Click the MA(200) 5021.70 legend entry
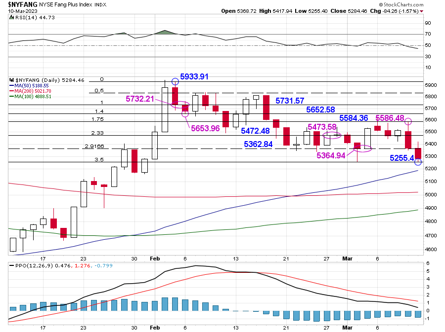The height and width of the screenshot is (332, 445). coord(33,91)
